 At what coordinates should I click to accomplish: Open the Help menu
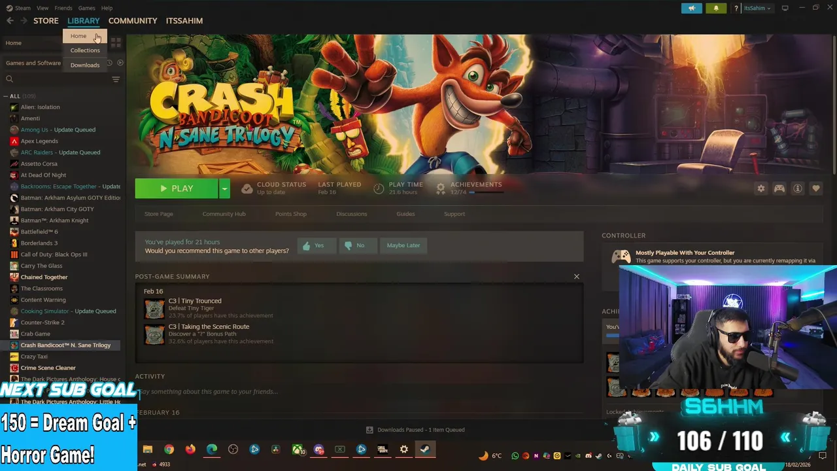point(107,8)
